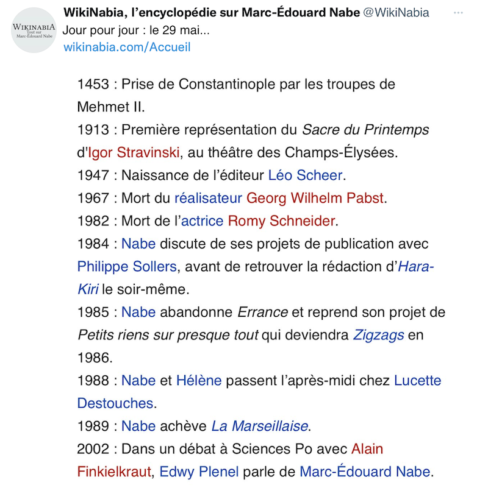This screenshot has height=488, width=488.
Task: Open the Hara-Kiri link
Action: pyautogui.click(x=416, y=266)
